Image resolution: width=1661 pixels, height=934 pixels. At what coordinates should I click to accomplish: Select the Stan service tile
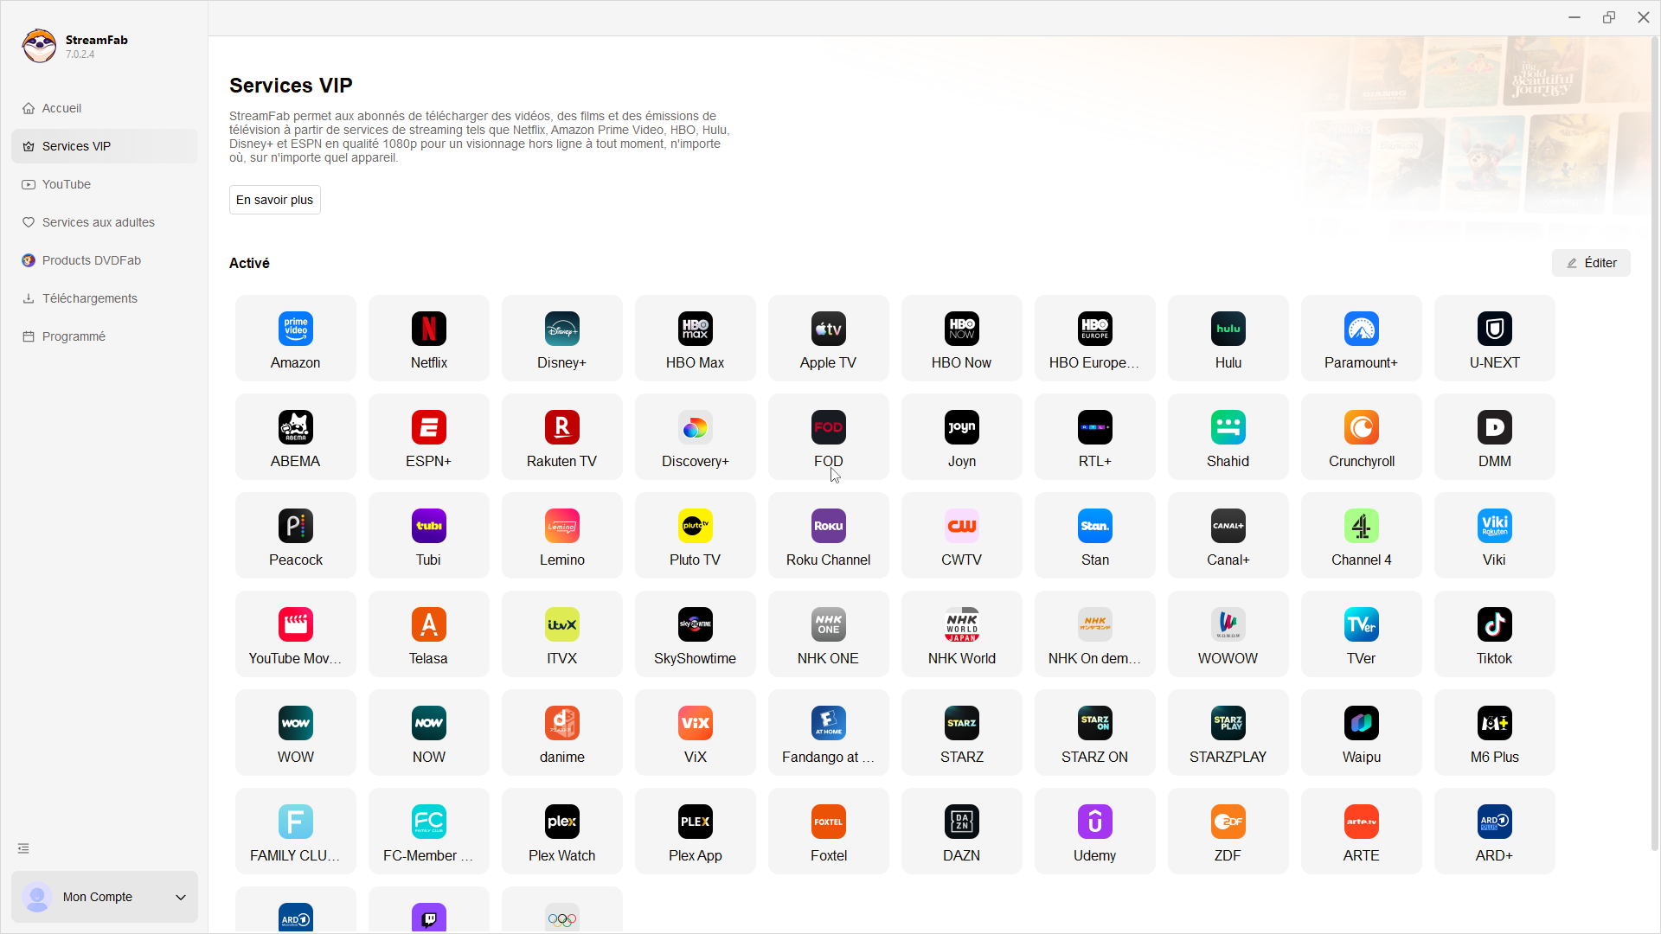pos(1095,535)
